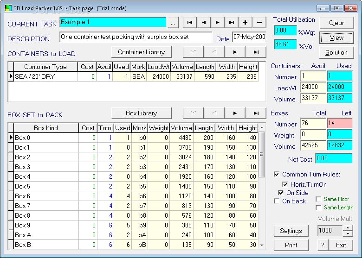Jump to last task record
The width and height of the screenshot is (362, 258).
231,23
